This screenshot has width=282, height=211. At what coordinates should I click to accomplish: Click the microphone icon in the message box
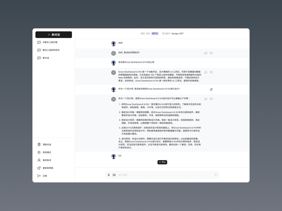[109, 175]
